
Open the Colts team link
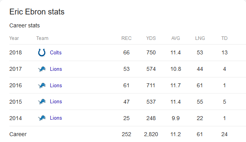pyautogui.click(x=56, y=52)
